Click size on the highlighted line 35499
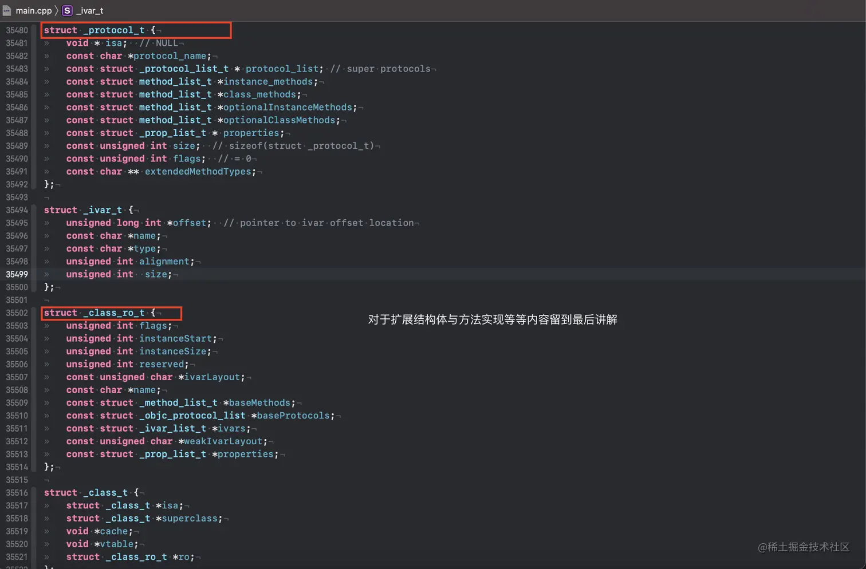This screenshot has width=866, height=569. [155, 274]
